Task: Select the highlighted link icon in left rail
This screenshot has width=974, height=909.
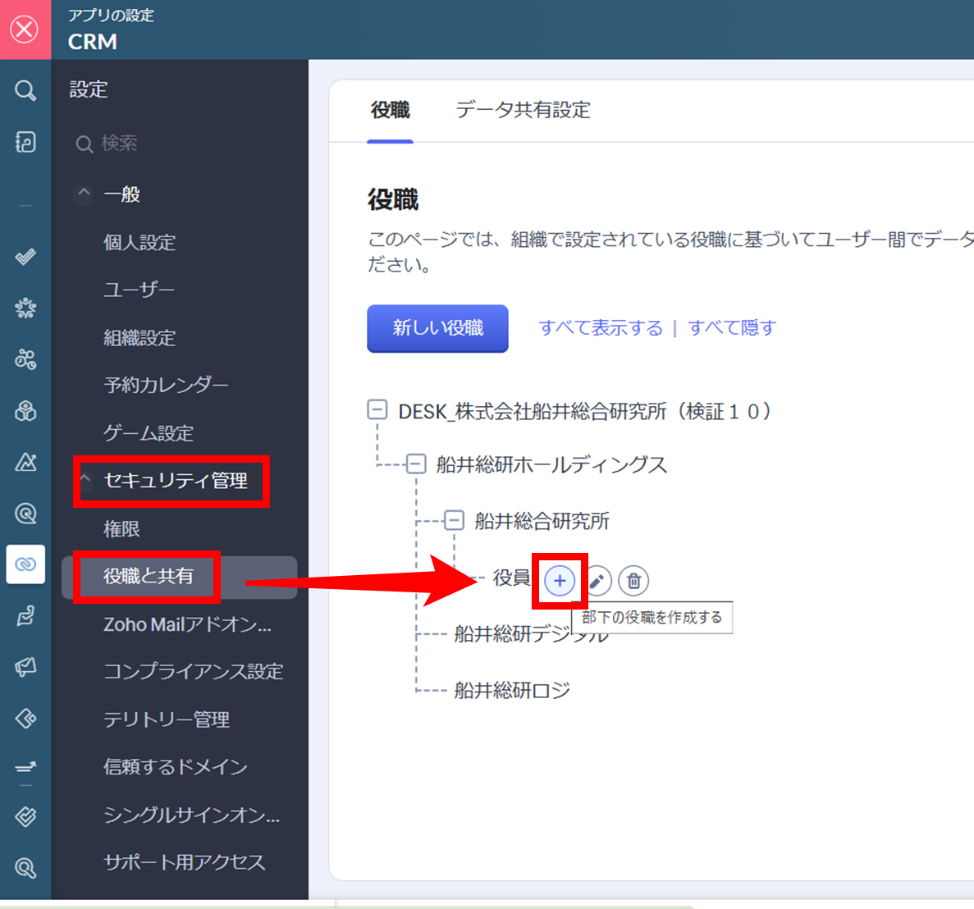Action: [25, 564]
